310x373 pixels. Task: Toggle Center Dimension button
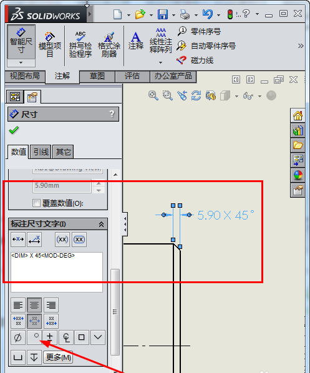(x=18, y=239)
